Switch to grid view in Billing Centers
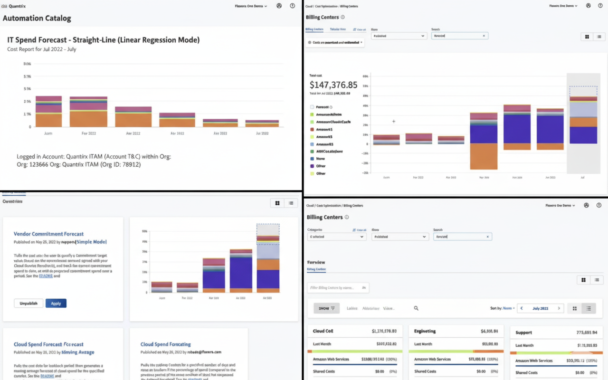 (x=587, y=37)
